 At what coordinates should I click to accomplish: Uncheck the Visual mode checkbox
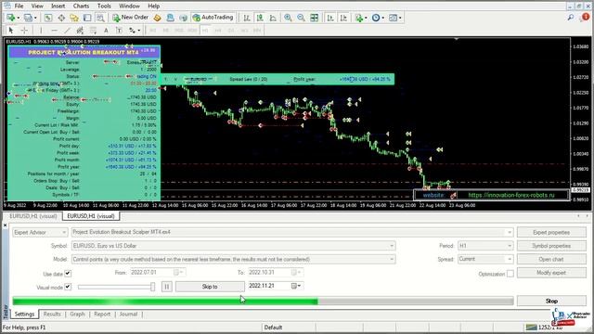tap(68, 287)
